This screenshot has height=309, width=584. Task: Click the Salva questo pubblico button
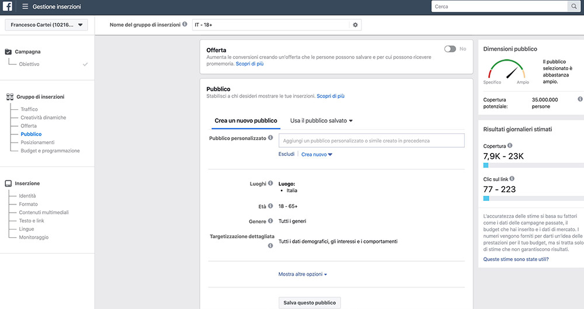310,303
